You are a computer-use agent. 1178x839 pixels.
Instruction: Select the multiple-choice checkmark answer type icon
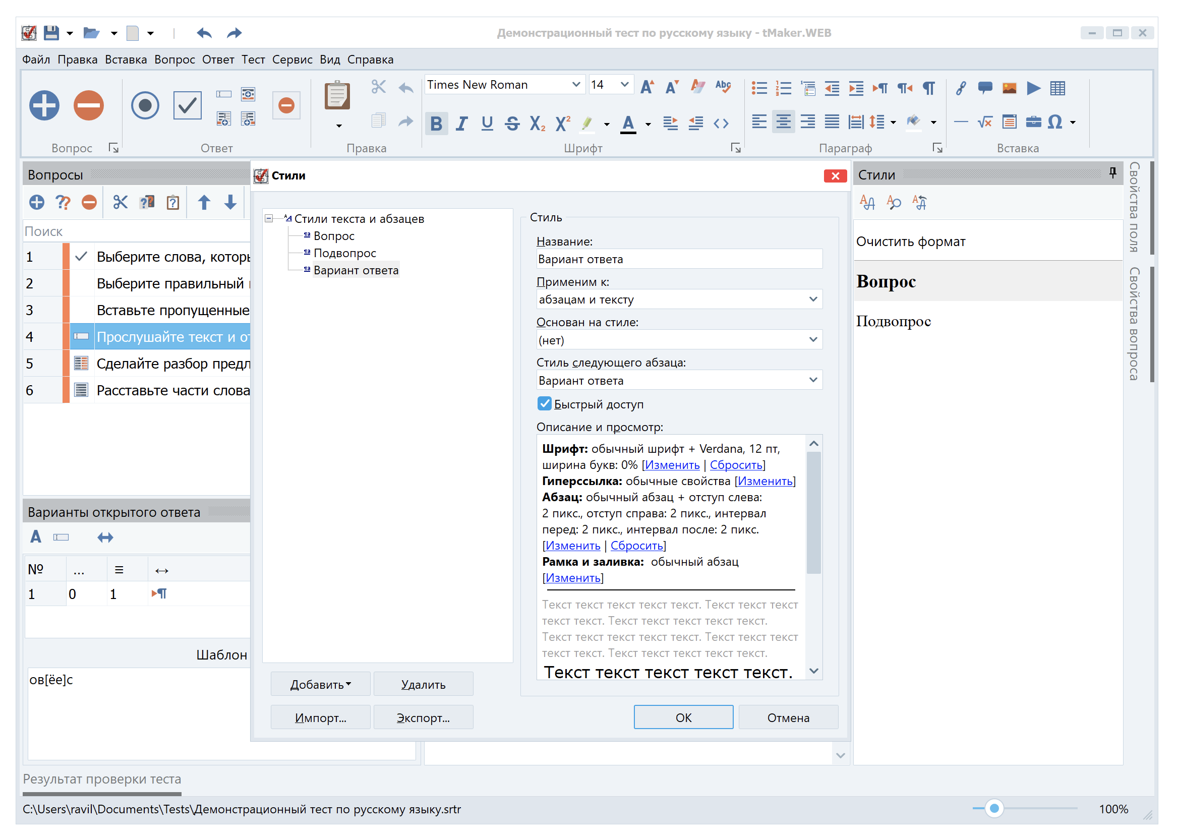(188, 106)
